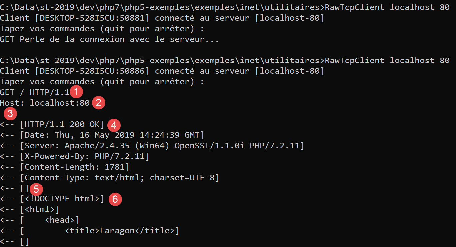
Task: Click the red annotation badge numbered 6
Action: (x=115, y=199)
